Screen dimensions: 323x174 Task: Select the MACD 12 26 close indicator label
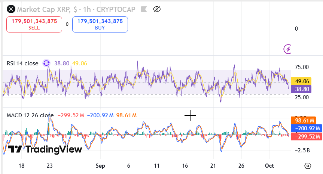(x=30, y=115)
